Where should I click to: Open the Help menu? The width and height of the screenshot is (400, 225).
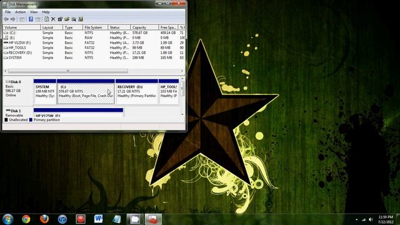click(x=46, y=12)
